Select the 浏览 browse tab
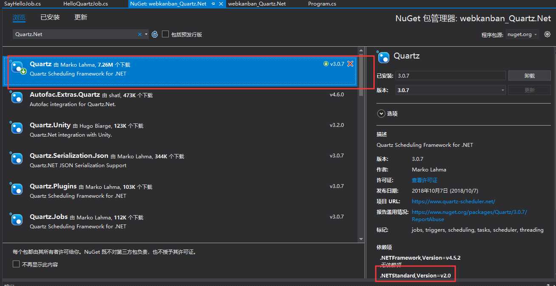Screen dimensions: 556x286 tap(19, 17)
